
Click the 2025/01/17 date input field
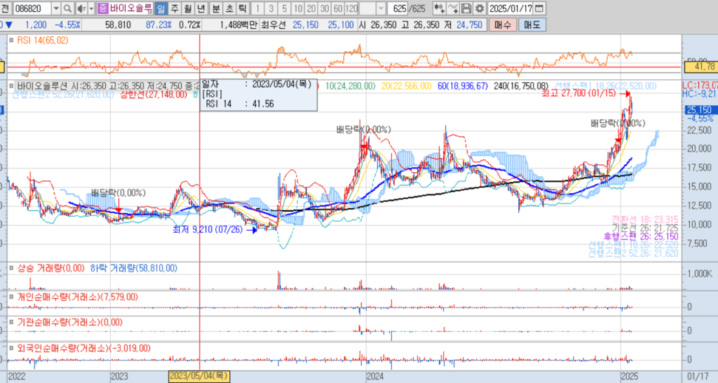(x=511, y=8)
